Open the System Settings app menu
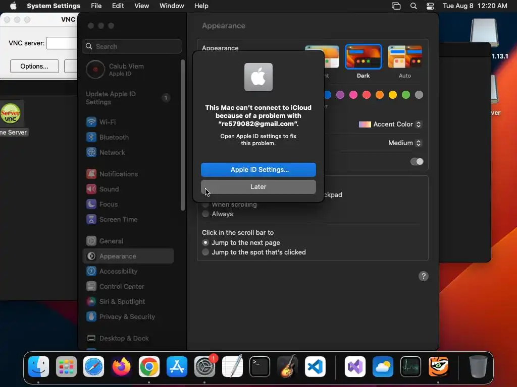The height and width of the screenshot is (387, 517). pyautogui.click(x=54, y=6)
